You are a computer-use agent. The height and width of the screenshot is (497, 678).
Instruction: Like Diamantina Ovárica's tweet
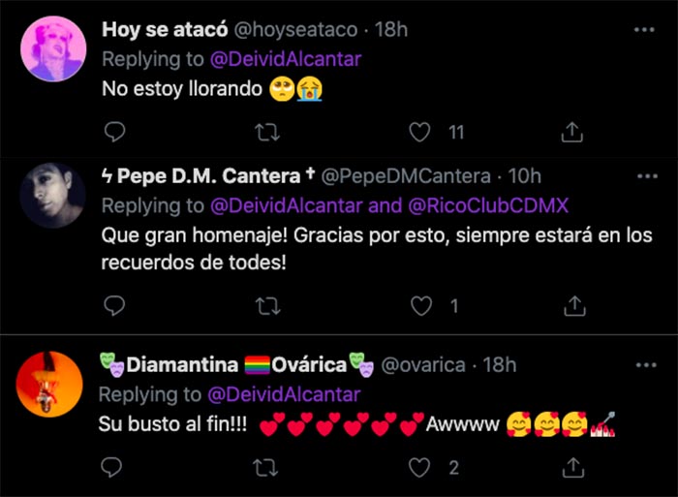[x=419, y=468]
